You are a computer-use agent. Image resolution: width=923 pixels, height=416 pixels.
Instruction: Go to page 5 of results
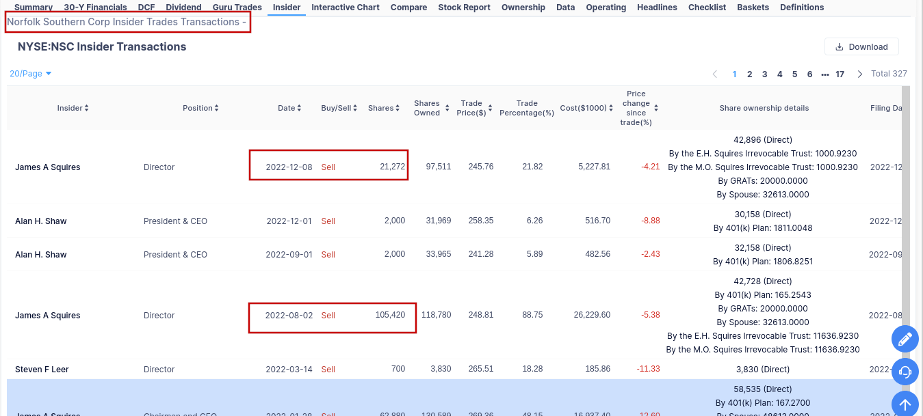(795, 74)
